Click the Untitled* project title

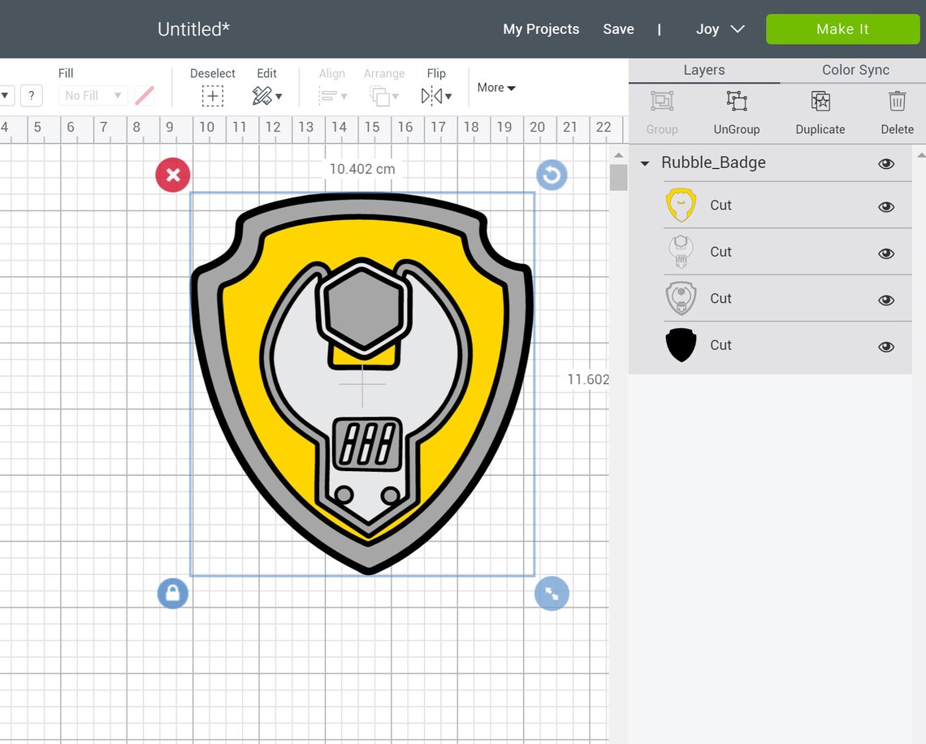193,29
